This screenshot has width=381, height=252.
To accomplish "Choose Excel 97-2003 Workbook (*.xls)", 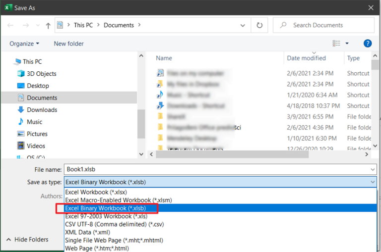I will click(x=220, y=216).
